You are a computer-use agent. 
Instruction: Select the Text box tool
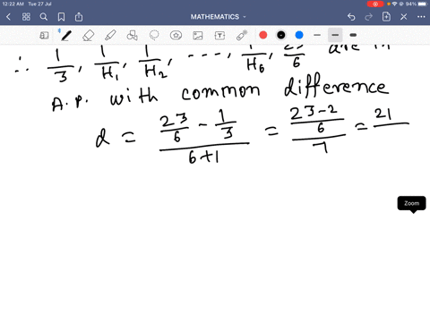tap(219, 36)
